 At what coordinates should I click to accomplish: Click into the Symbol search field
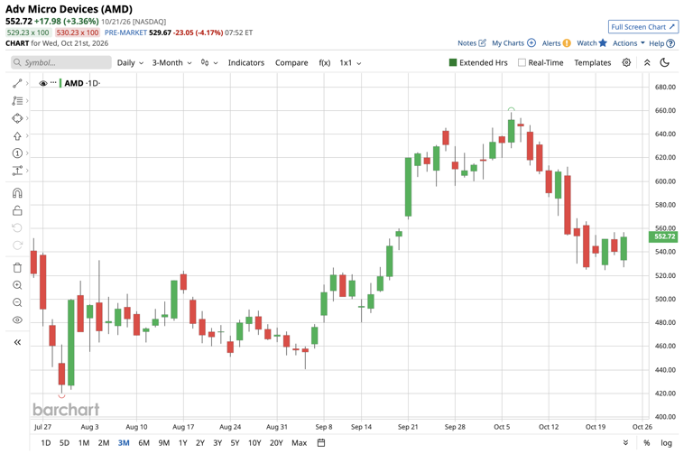(61, 63)
